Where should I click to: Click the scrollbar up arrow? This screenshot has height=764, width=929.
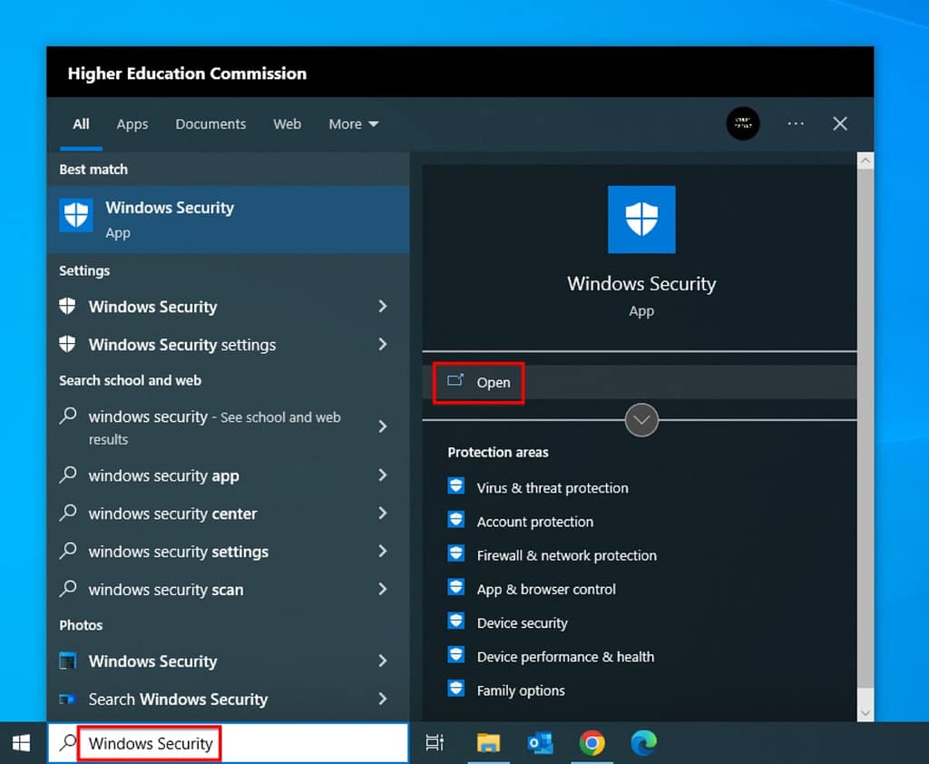click(865, 160)
